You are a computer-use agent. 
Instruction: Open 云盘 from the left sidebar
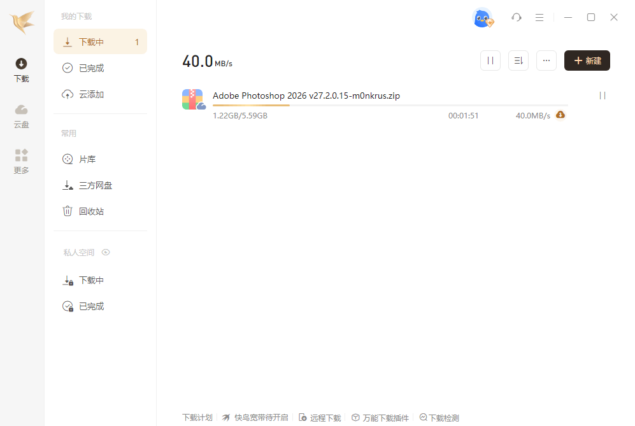tap(20, 116)
